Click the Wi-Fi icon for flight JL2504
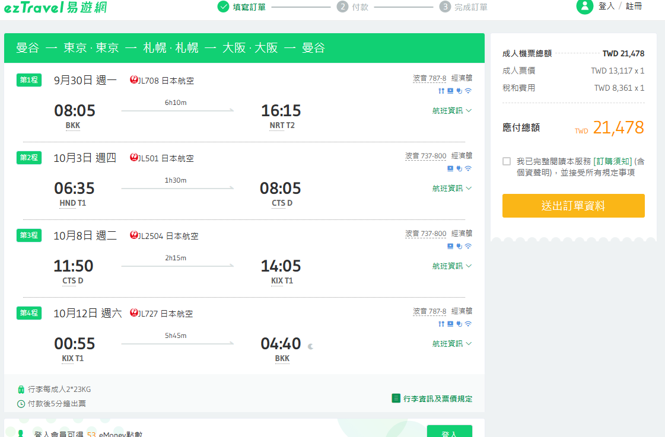Screen dimensions: 665x437 click(x=468, y=246)
